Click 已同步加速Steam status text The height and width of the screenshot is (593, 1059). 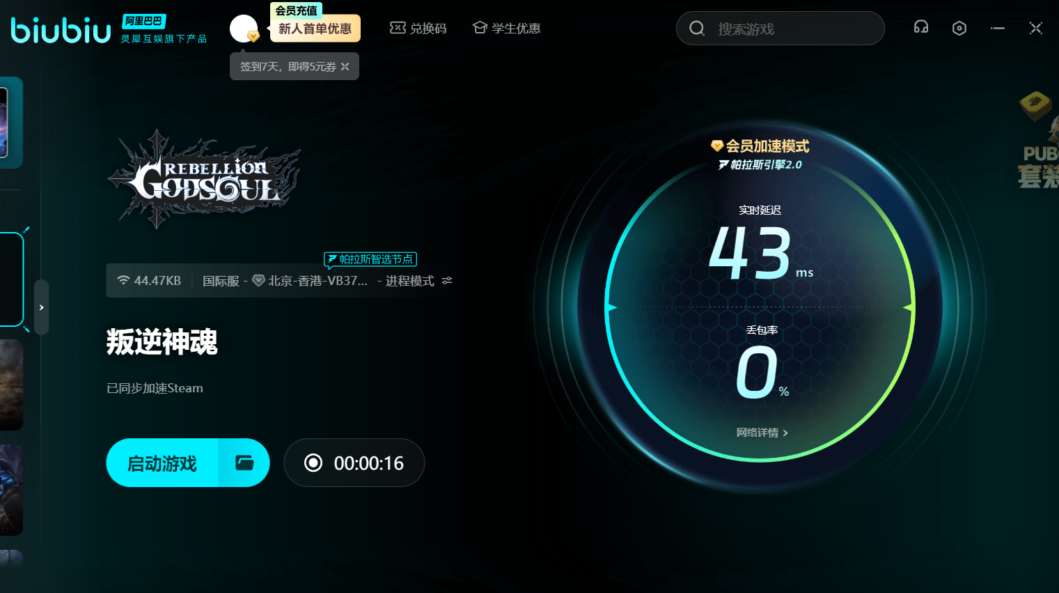coord(155,388)
